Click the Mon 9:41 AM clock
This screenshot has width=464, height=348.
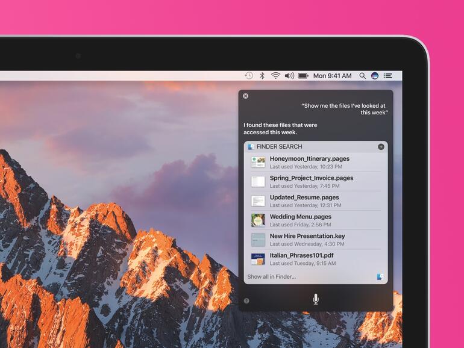tap(332, 76)
